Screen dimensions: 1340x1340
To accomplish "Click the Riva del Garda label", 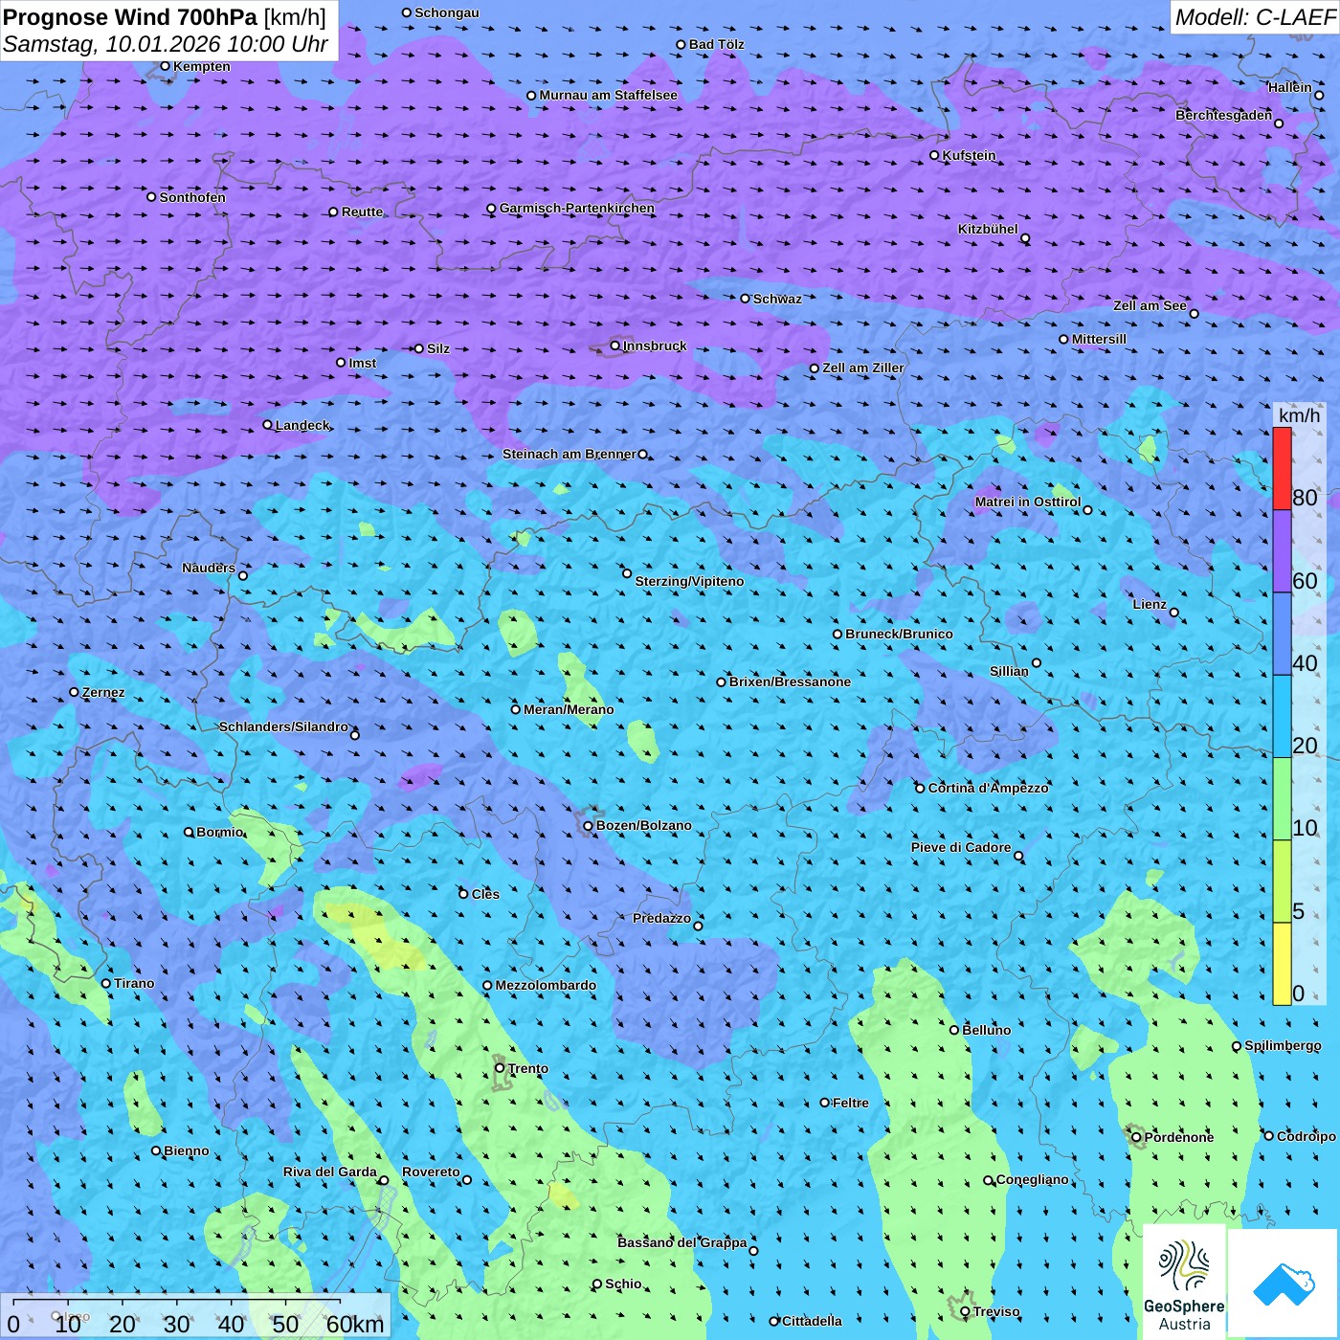I will (x=330, y=1172).
